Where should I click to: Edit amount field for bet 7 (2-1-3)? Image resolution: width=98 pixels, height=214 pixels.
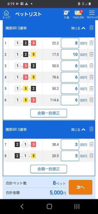[x=70, y=144]
